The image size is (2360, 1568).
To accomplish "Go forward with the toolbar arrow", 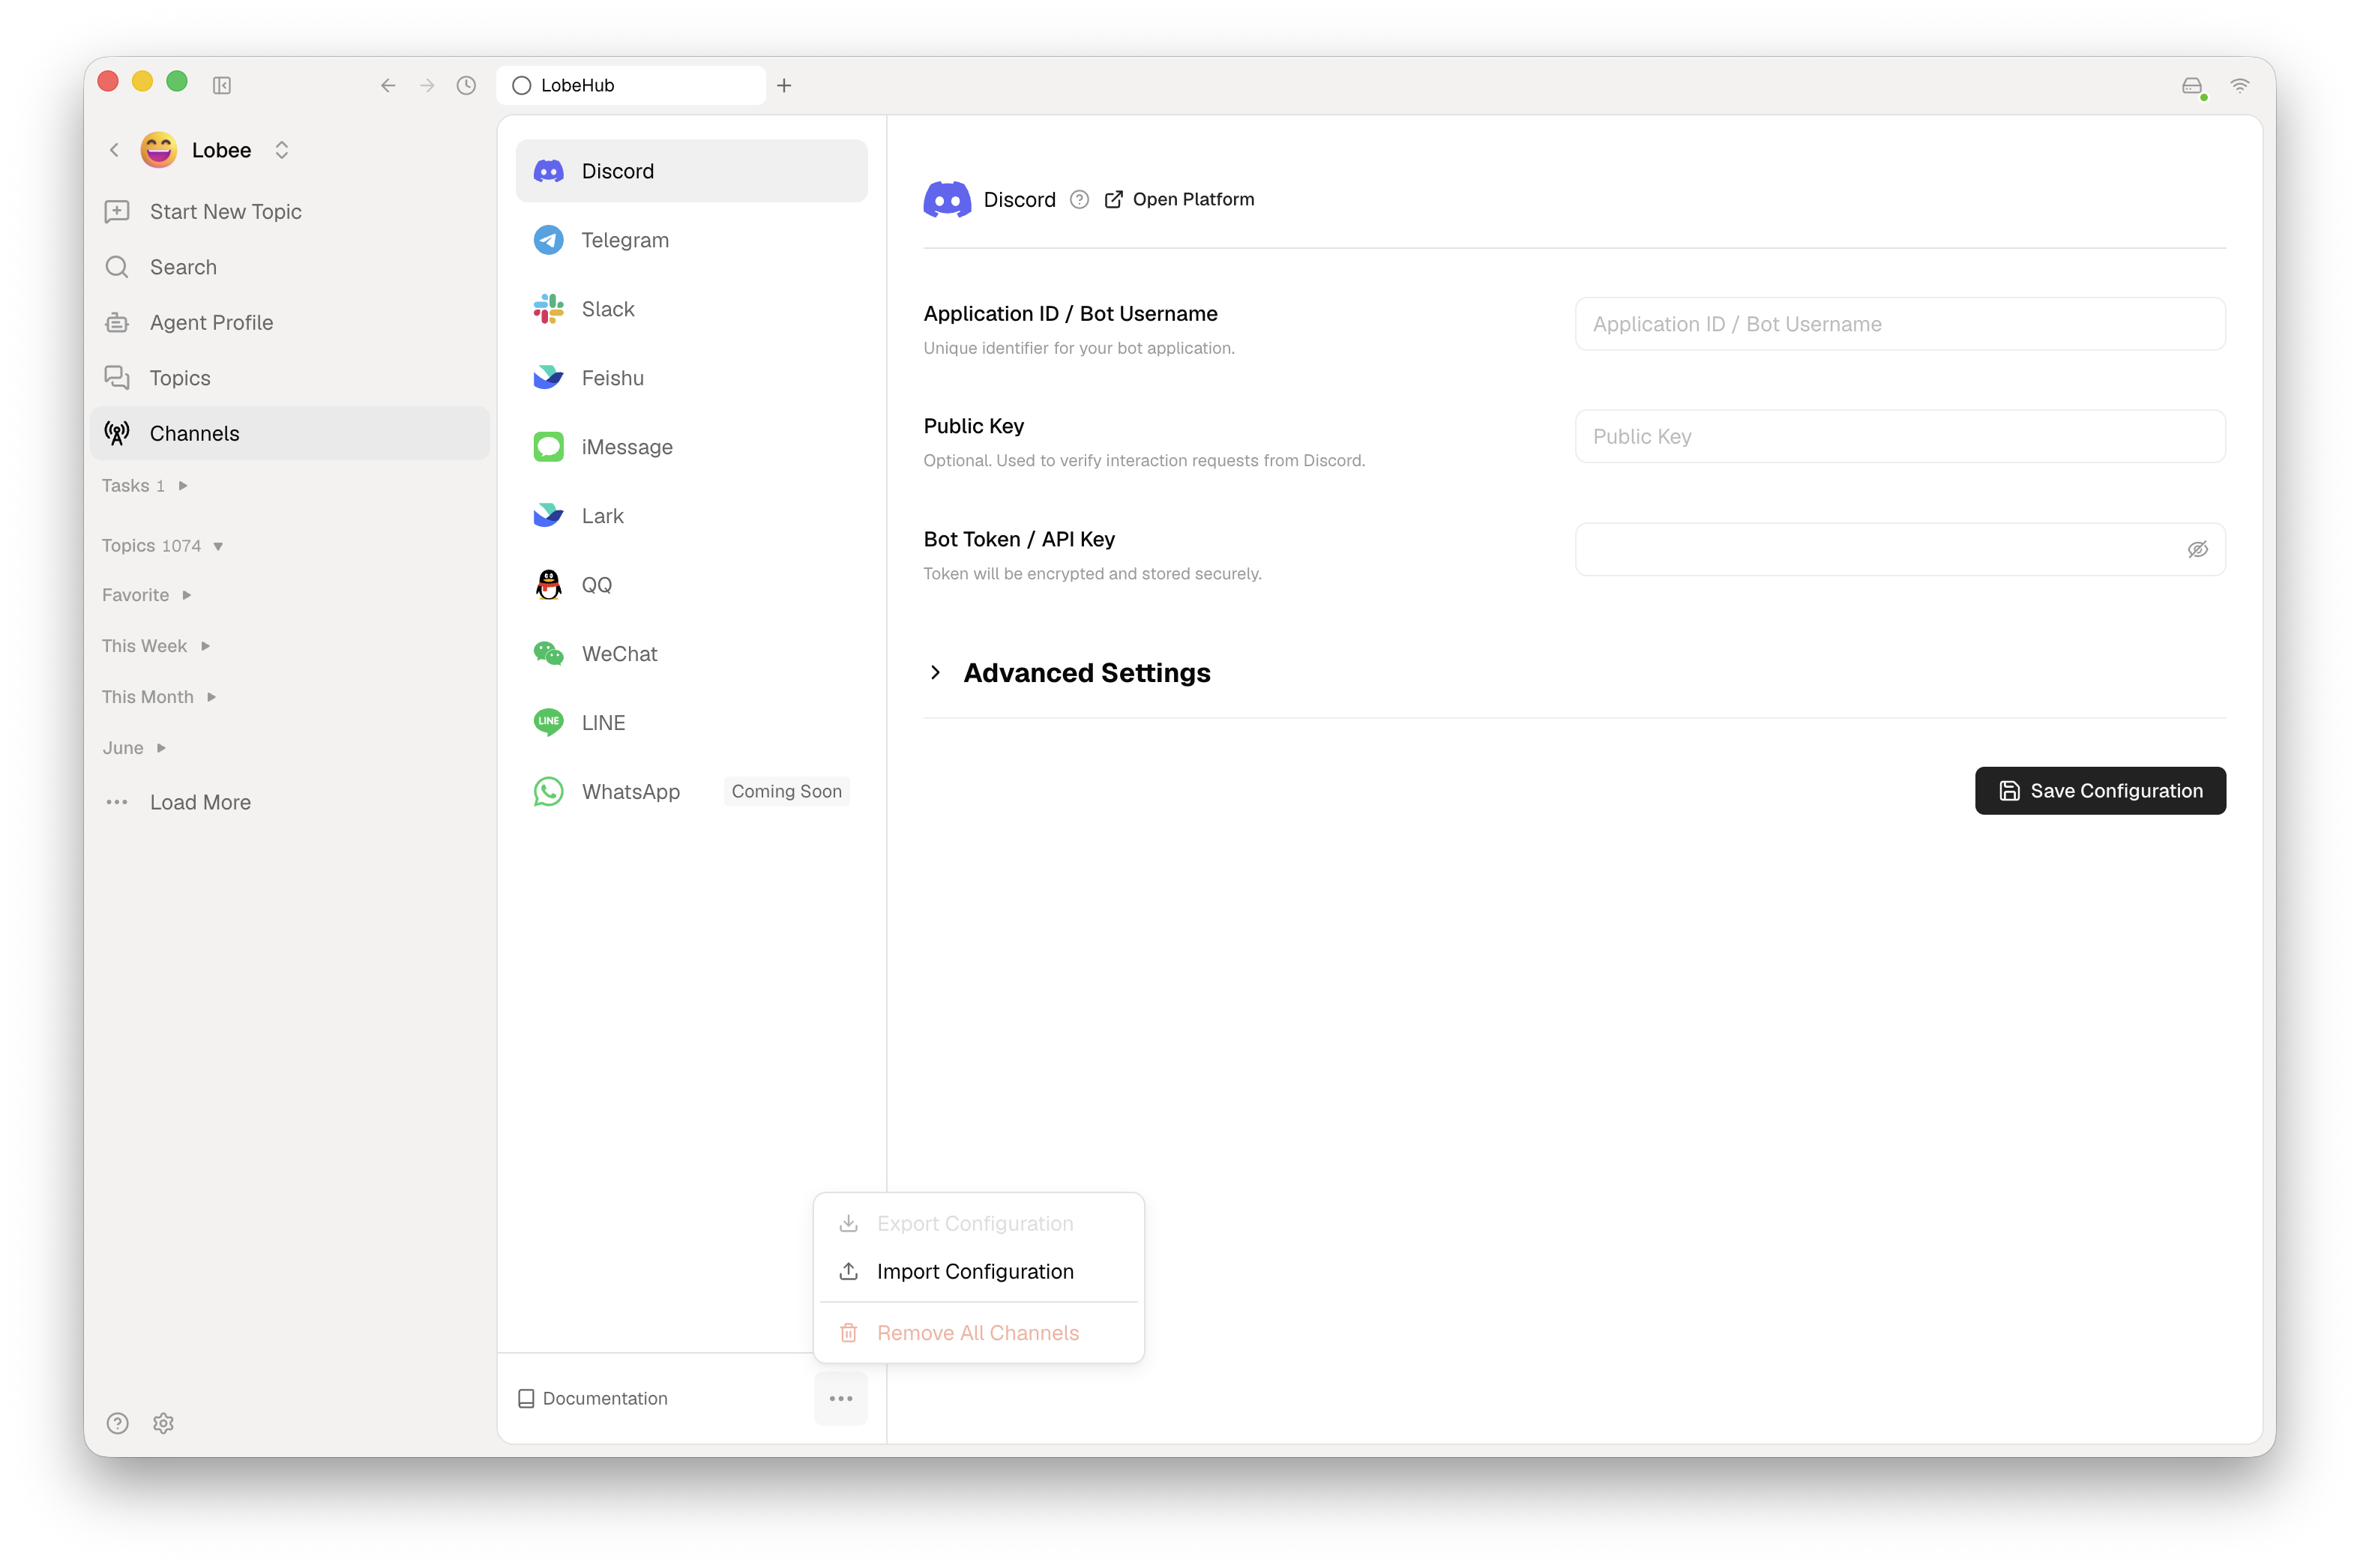I will (427, 85).
